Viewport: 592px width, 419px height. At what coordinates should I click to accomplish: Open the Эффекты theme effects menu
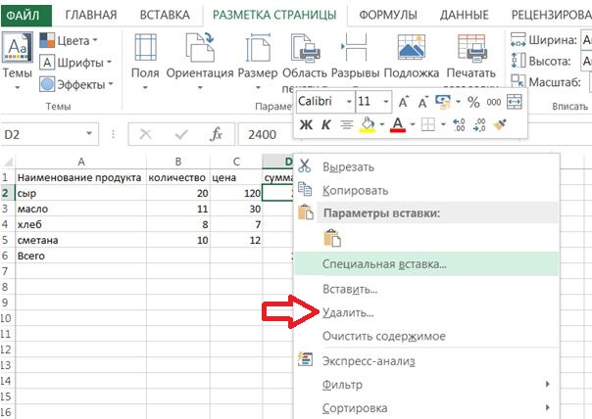pos(76,84)
